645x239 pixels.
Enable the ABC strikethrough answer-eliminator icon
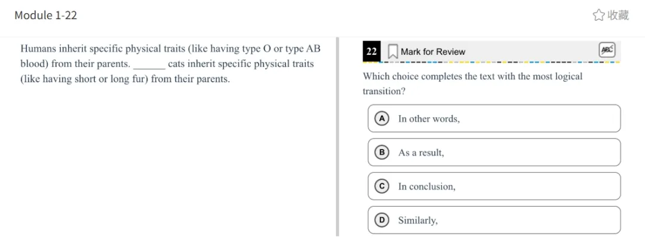coord(607,51)
